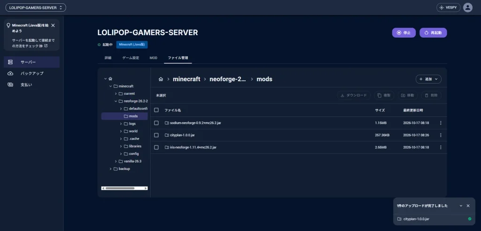Switch to the ゲーム設定 tab

[x=131, y=58]
